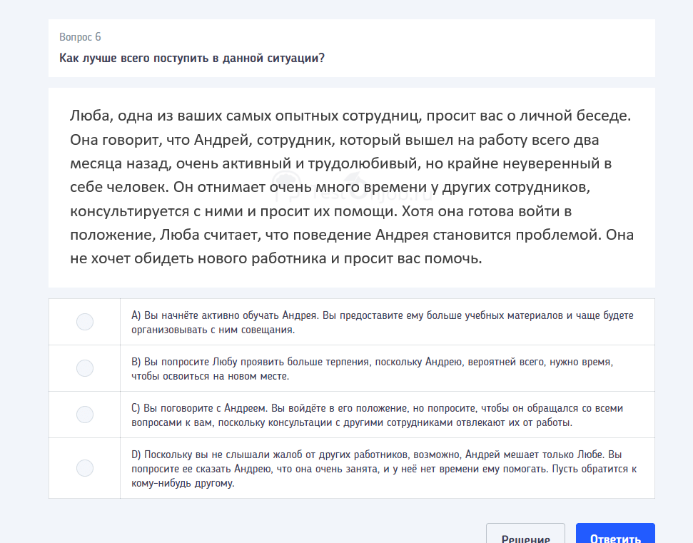Select the radio button for answer B

(x=84, y=368)
